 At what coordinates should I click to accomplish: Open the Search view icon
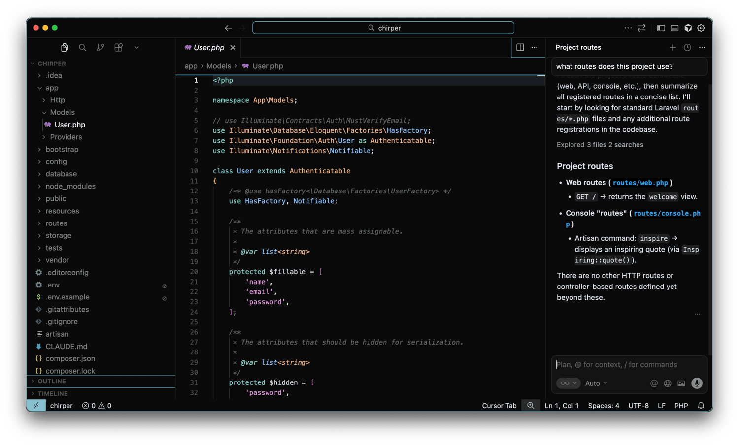click(x=82, y=47)
